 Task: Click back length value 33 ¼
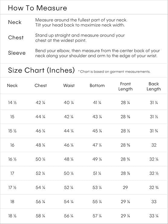point(154,216)
